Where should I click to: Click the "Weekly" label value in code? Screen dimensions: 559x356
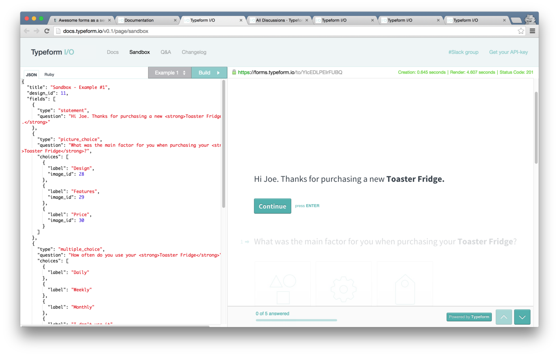pyautogui.click(x=82, y=290)
